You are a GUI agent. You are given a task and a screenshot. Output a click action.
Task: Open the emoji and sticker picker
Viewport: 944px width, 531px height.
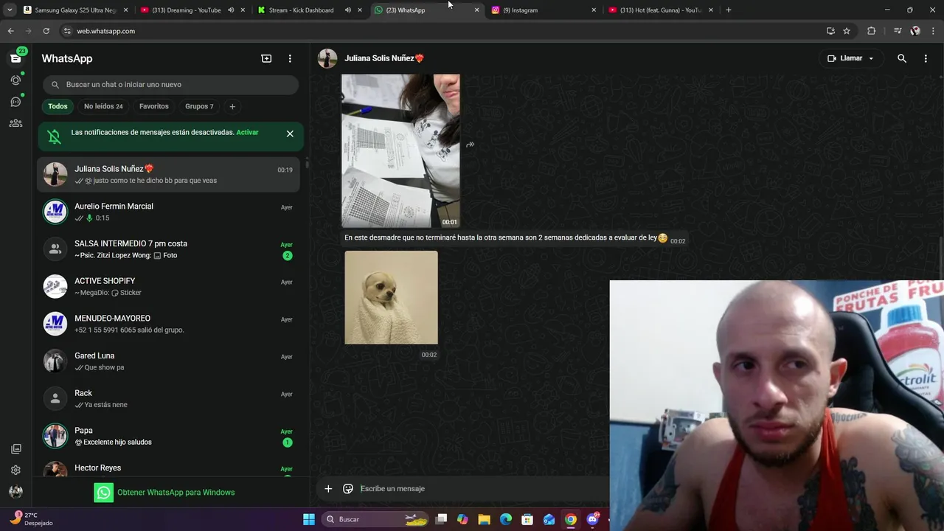(x=348, y=488)
